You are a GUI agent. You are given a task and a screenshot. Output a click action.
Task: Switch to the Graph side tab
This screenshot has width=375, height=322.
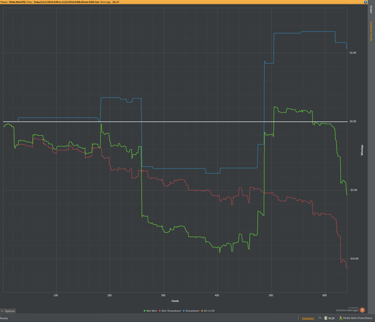coord(371,10)
